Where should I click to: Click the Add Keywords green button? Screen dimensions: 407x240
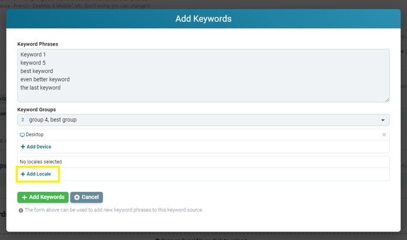(43, 197)
